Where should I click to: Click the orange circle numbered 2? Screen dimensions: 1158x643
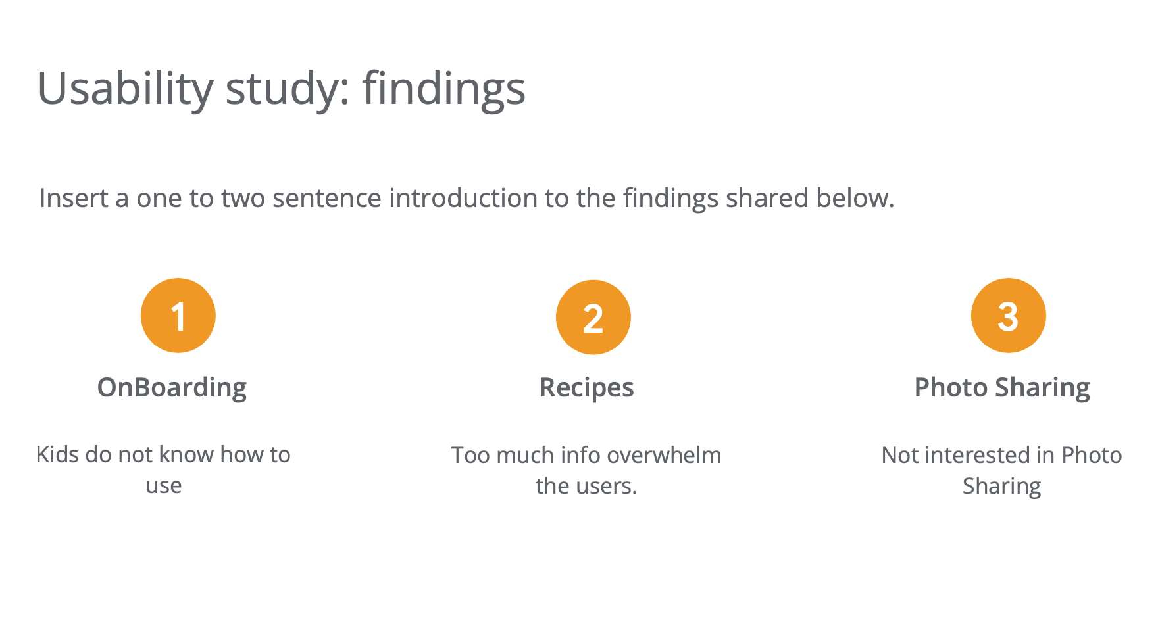click(x=593, y=318)
